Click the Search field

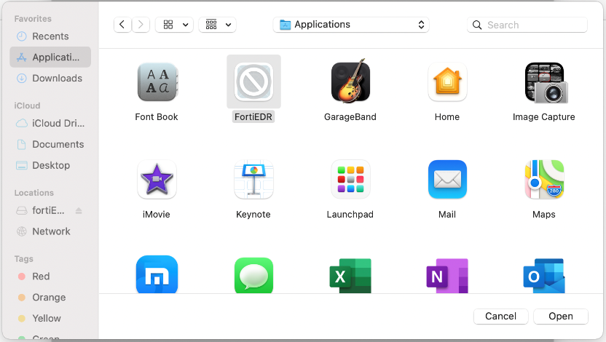pos(527,25)
